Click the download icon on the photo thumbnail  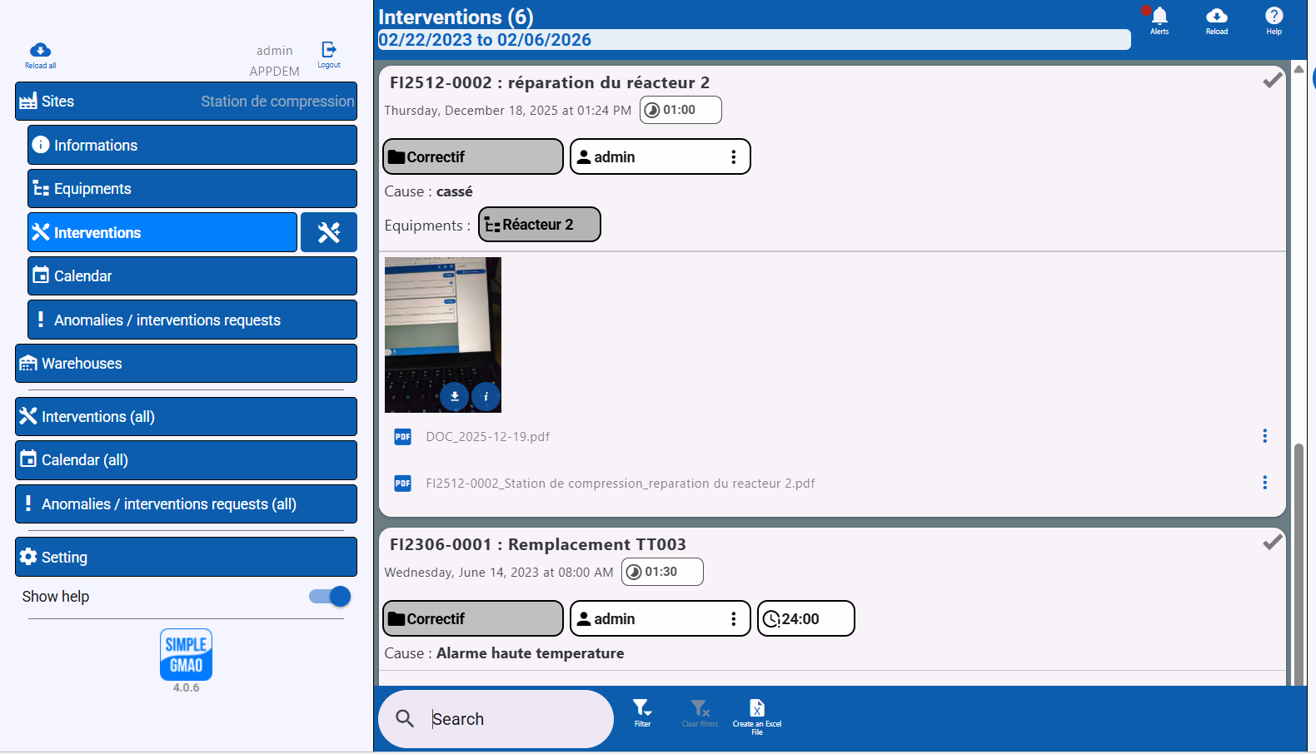point(455,397)
